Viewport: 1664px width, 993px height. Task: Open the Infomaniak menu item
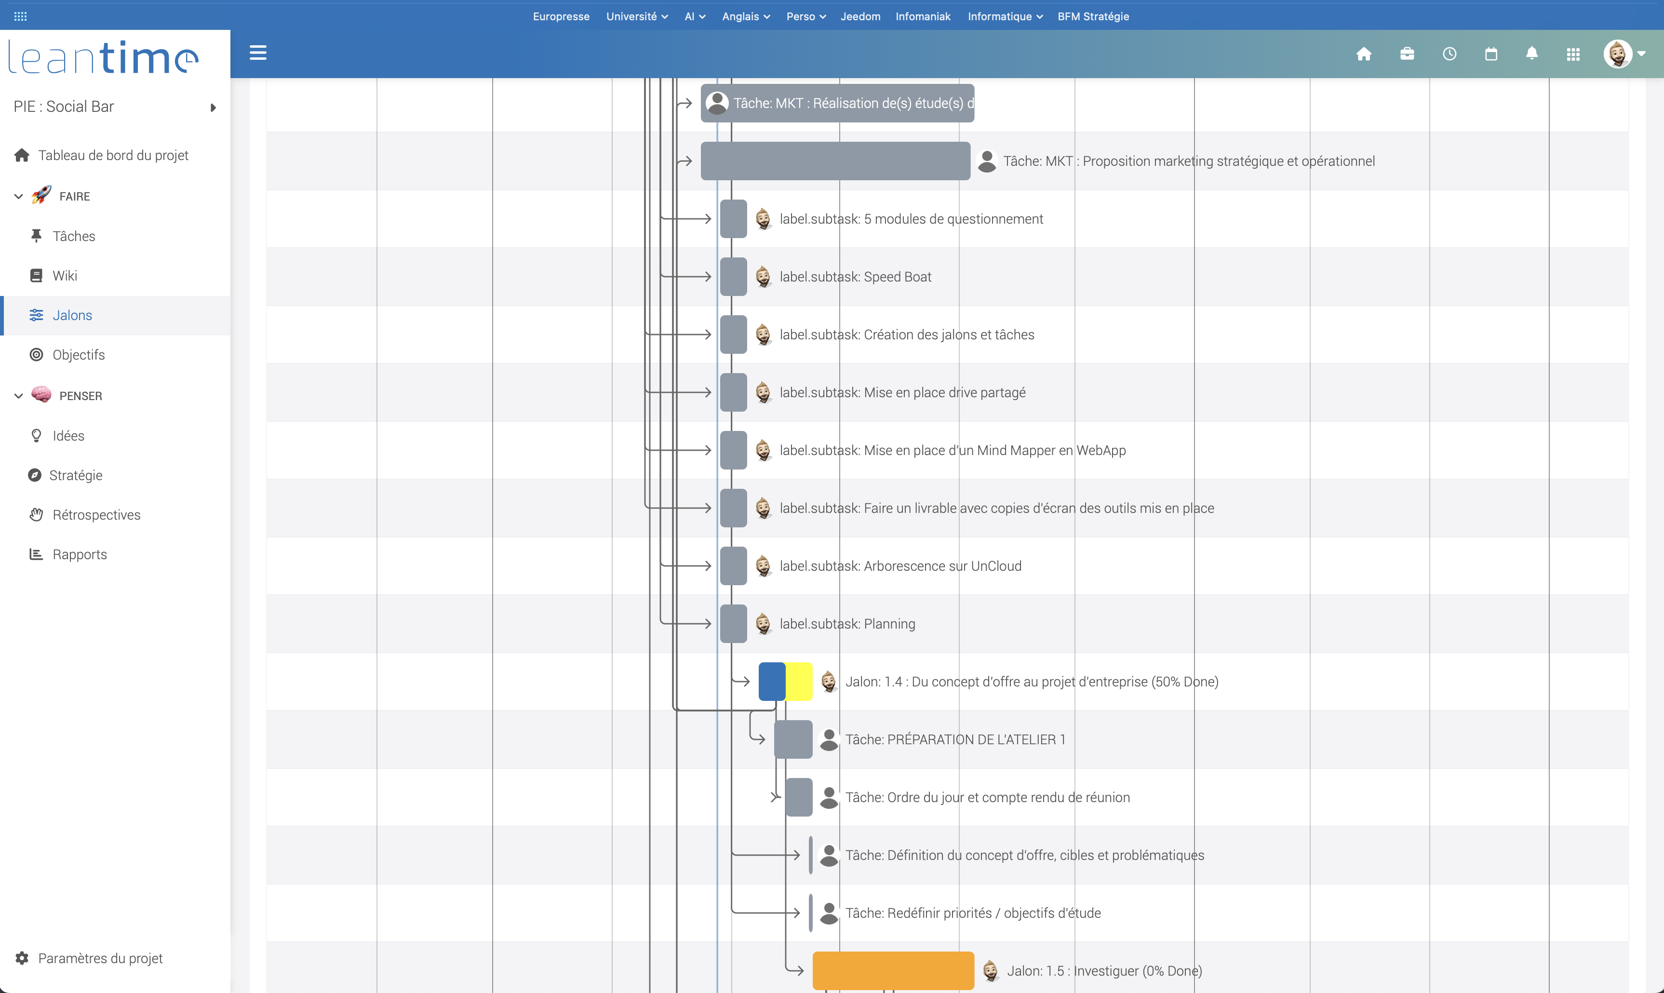(923, 16)
